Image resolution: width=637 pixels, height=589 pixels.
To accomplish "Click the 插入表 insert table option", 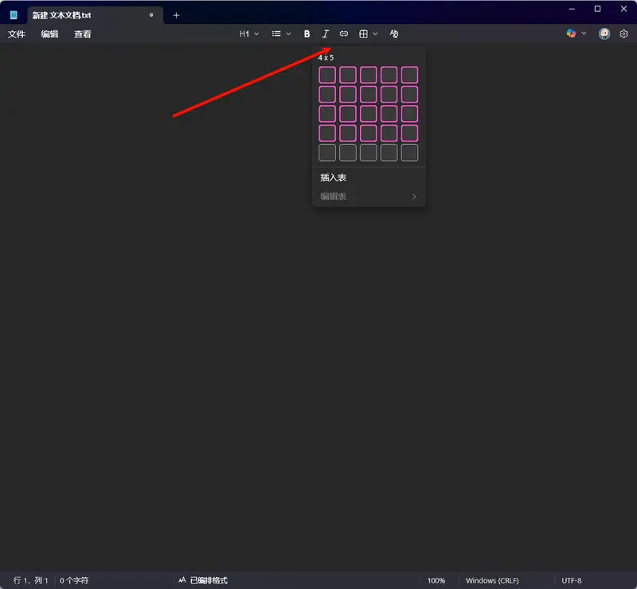I will 335,177.
